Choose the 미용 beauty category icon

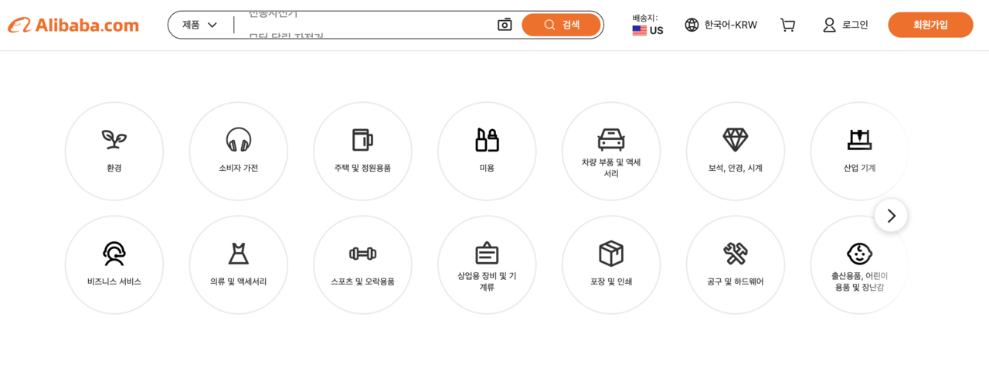(x=487, y=140)
